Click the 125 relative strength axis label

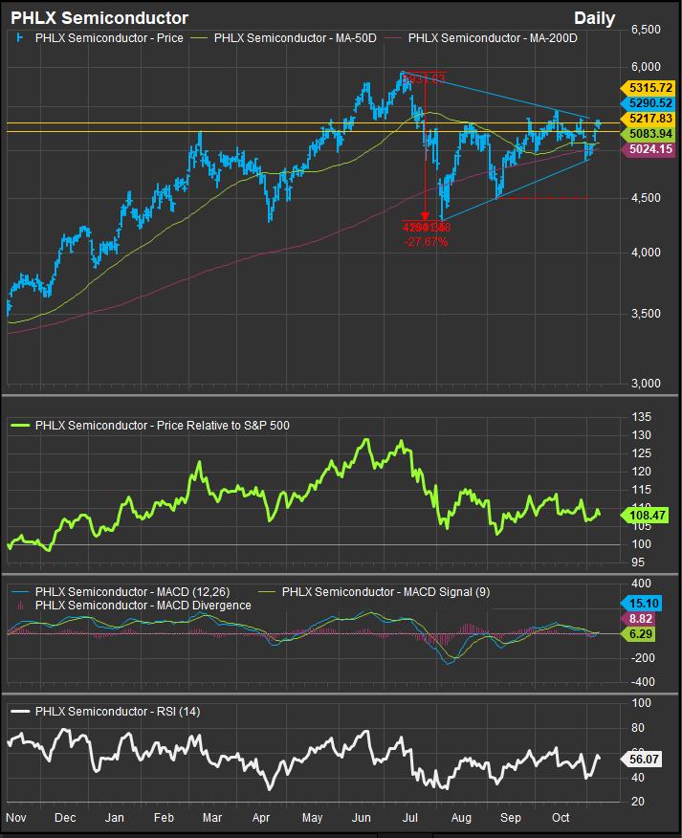tap(642, 453)
